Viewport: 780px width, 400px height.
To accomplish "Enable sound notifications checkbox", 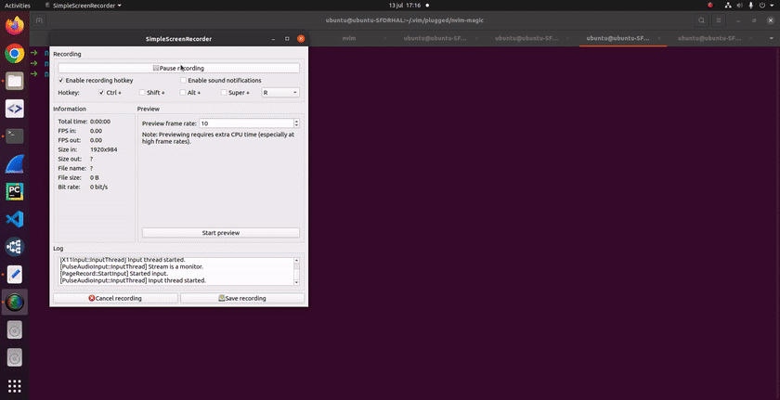I will point(183,81).
